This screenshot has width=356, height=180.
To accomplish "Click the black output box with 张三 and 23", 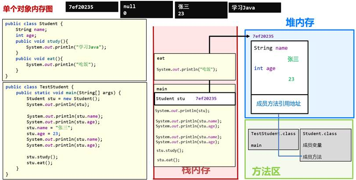I will click(x=201, y=10).
